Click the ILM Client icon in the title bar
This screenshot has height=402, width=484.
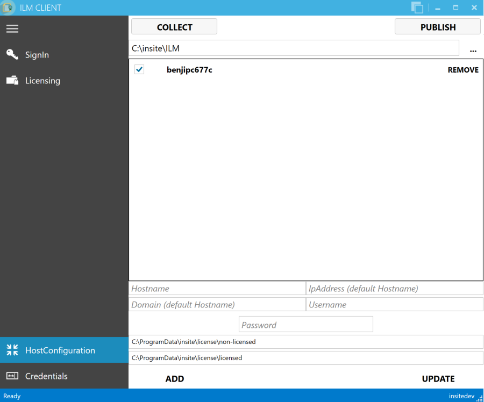pos(8,8)
